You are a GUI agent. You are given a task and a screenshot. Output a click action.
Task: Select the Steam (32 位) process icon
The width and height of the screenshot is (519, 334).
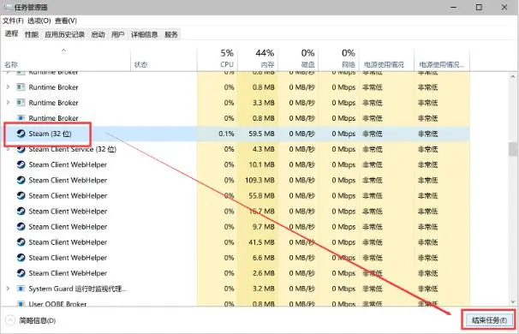(21, 134)
